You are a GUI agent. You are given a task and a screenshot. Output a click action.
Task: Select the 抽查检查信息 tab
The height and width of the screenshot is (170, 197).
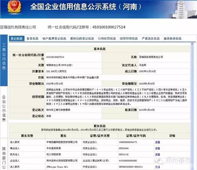point(172,38)
